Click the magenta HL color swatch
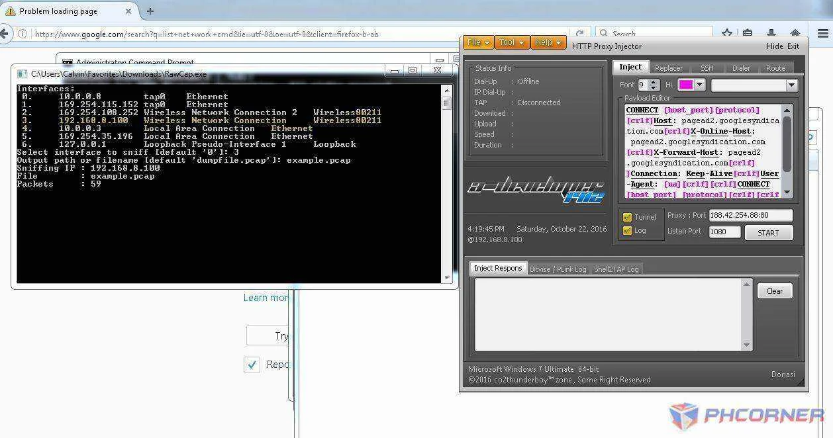833x438 pixels. [x=685, y=85]
